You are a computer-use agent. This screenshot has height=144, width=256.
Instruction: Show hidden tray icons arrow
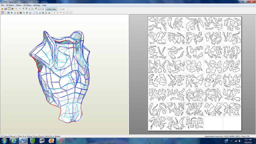point(231,141)
